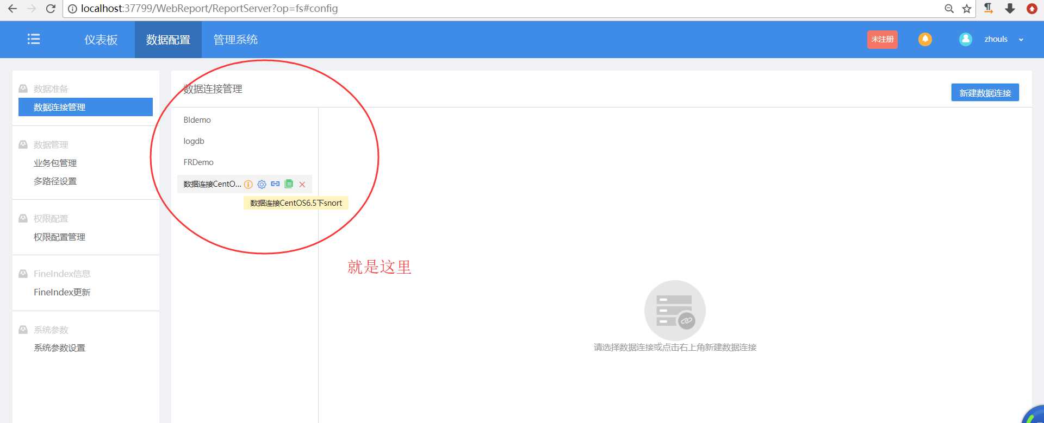Select 数据连接管理 in the sidebar

tap(85, 107)
